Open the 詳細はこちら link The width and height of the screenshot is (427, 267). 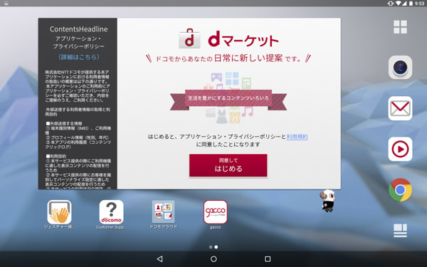(x=79, y=57)
